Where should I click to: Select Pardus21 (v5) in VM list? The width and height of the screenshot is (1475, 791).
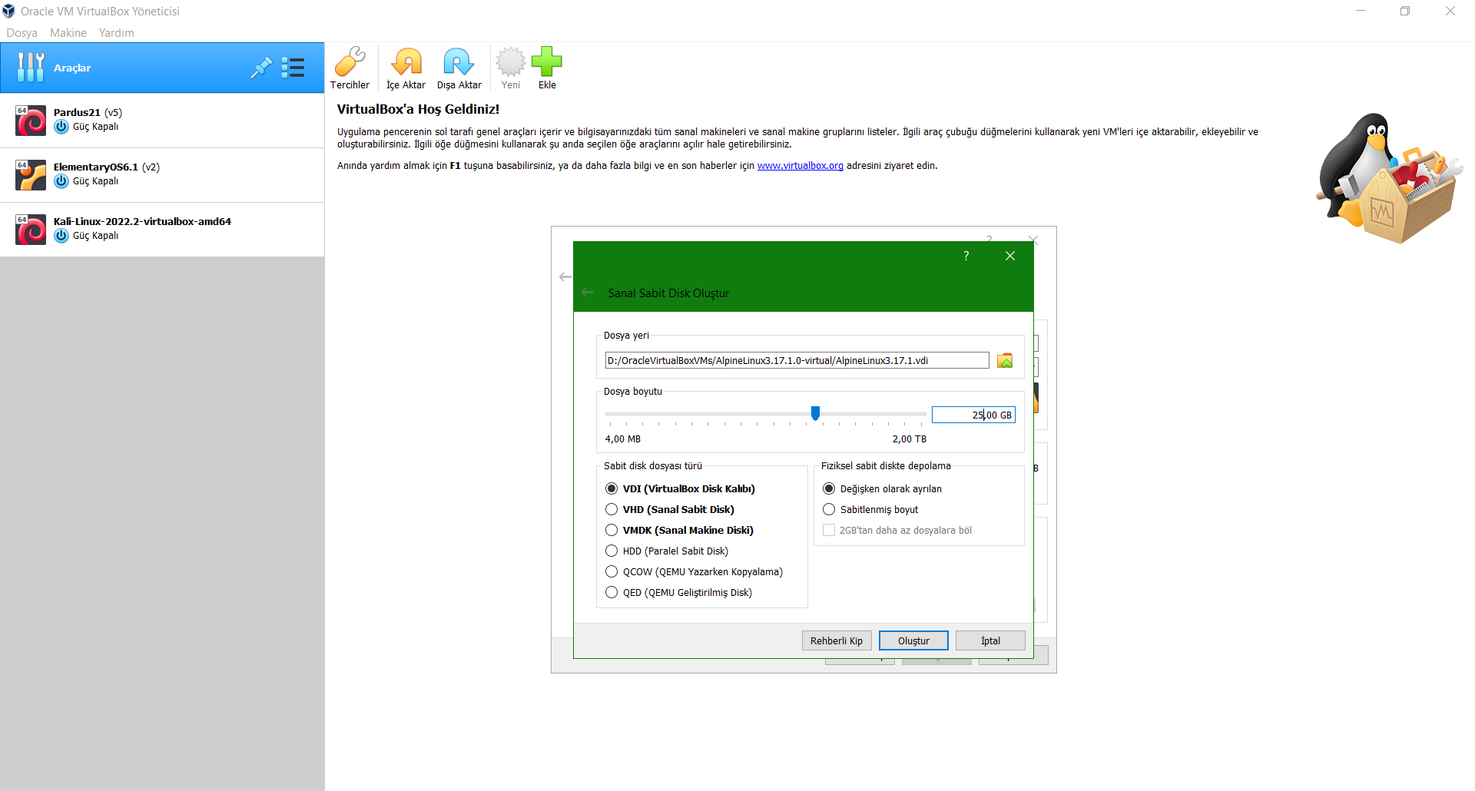pos(162,121)
